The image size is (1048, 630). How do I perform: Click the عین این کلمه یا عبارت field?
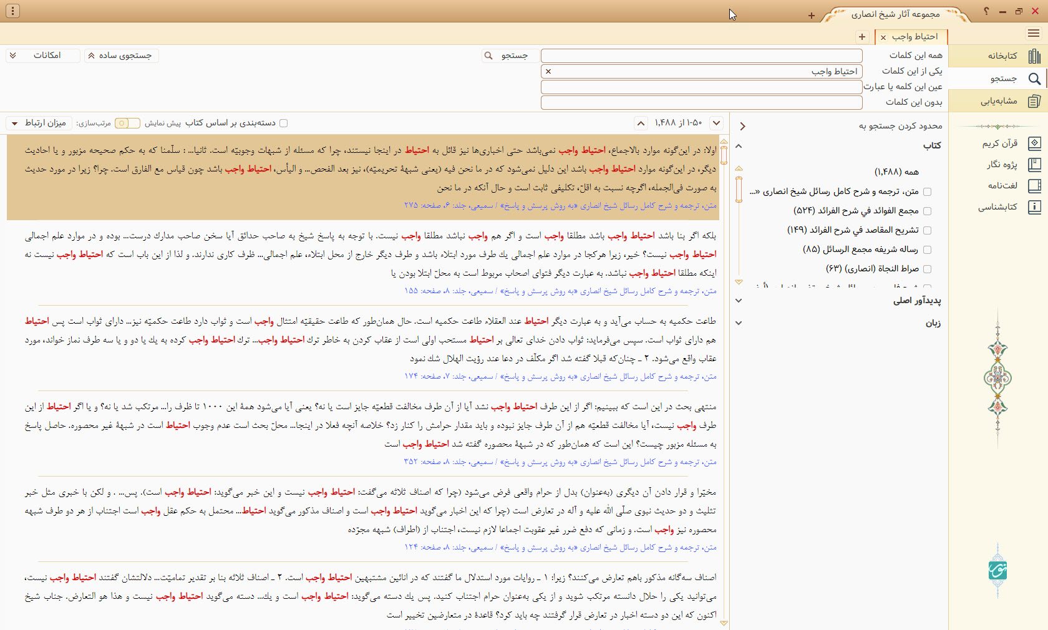pyautogui.click(x=701, y=87)
